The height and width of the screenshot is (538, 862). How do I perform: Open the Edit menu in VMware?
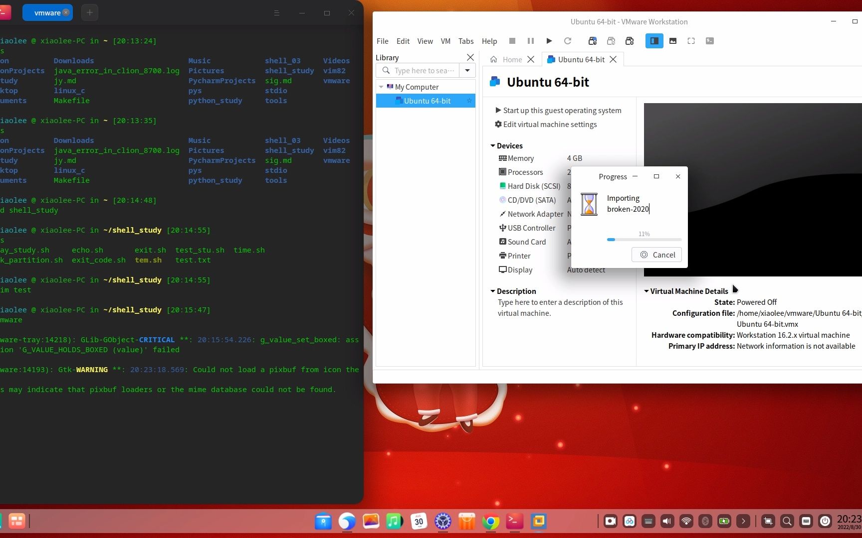(403, 41)
